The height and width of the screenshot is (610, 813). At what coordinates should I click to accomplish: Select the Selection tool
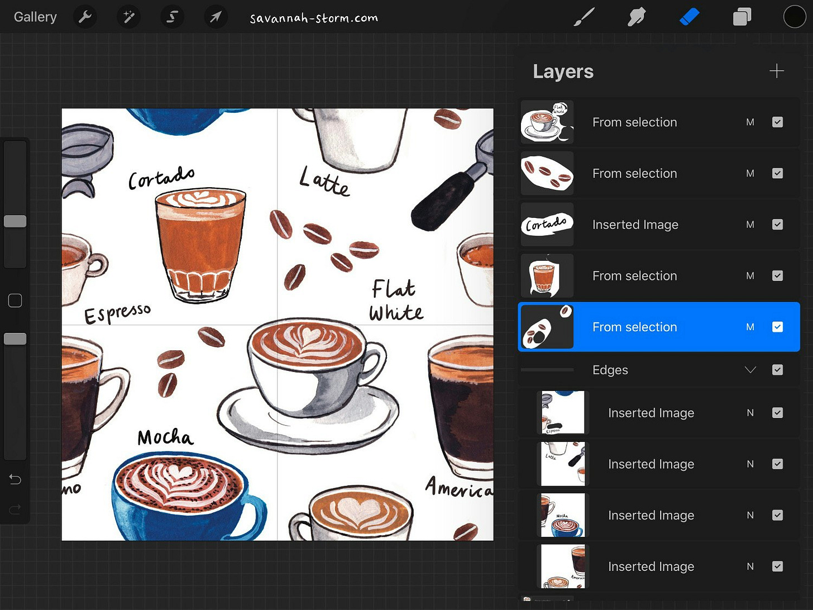(172, 17)
